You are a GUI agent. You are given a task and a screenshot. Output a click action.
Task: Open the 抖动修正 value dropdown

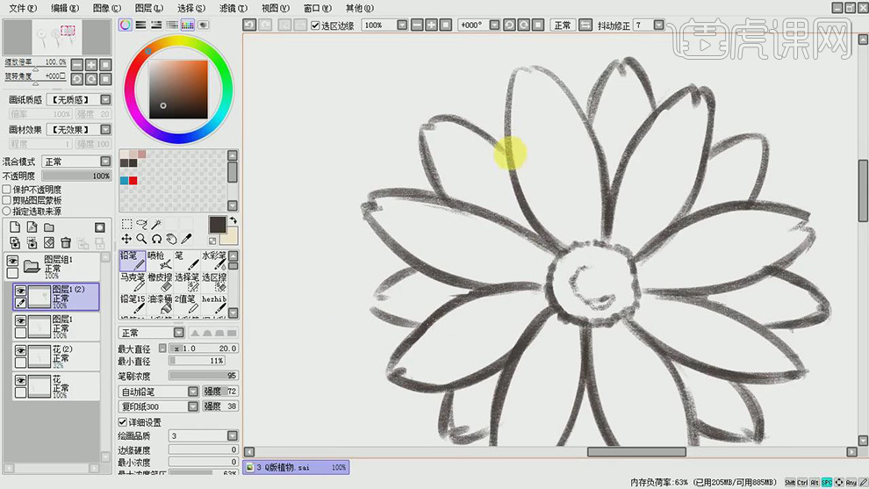pyautogui.click(x=660, y=25)
